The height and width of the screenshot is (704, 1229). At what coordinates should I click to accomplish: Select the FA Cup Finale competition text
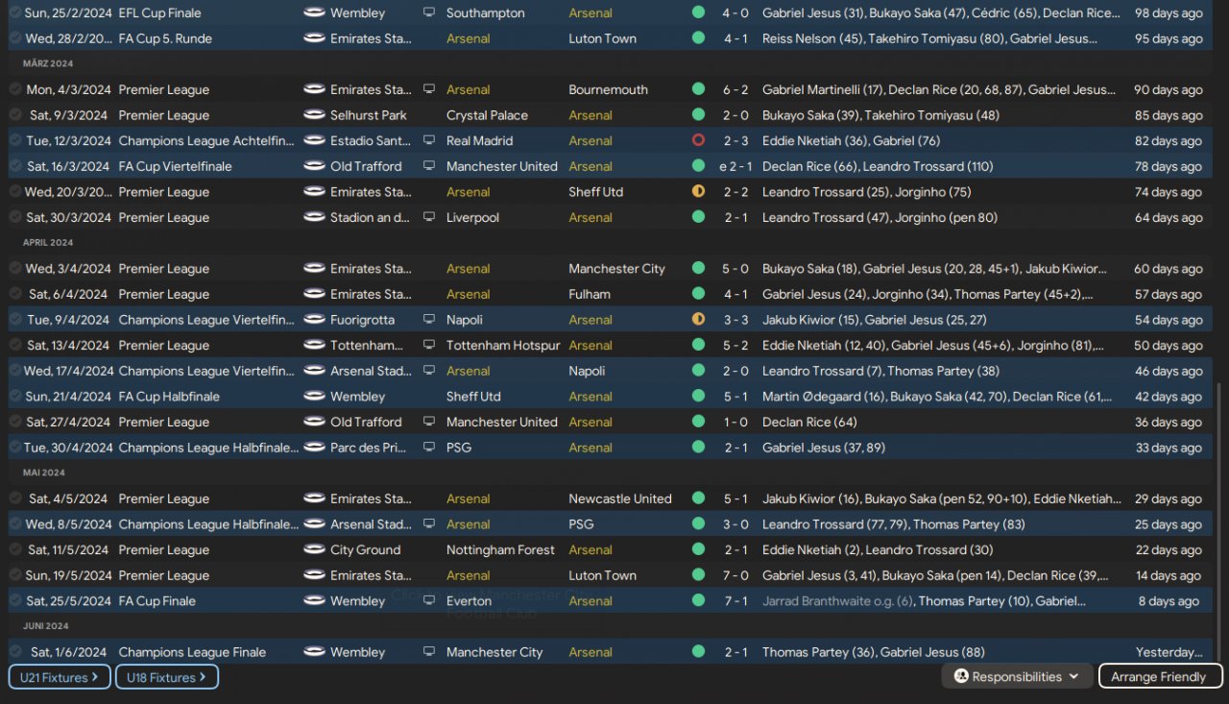tap(157, 601)
